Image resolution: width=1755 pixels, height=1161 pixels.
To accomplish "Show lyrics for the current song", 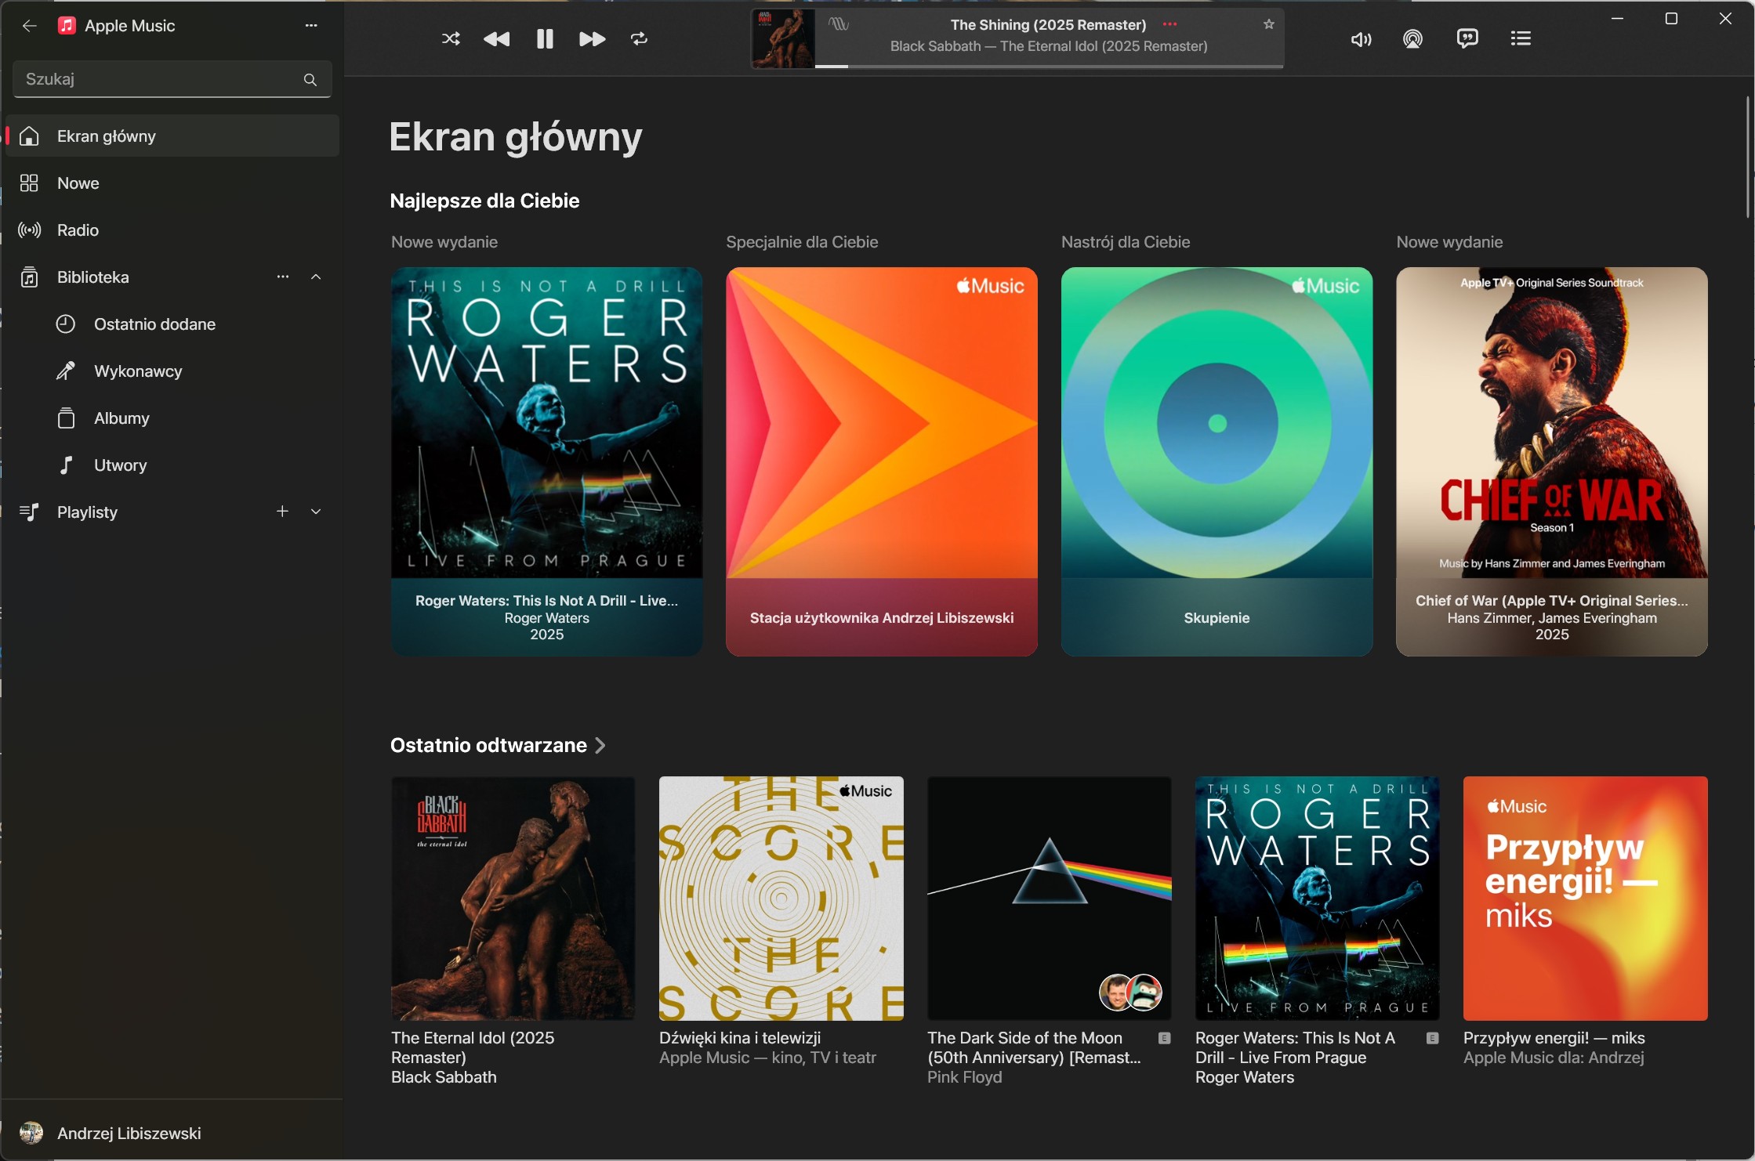I will point(1467,38).
